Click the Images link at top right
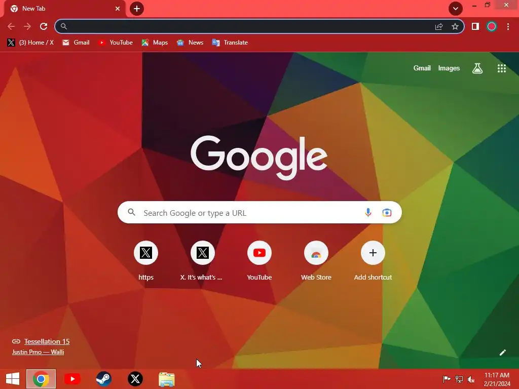Viewport: 519px width, 389px height. click(x=449, y=68)
